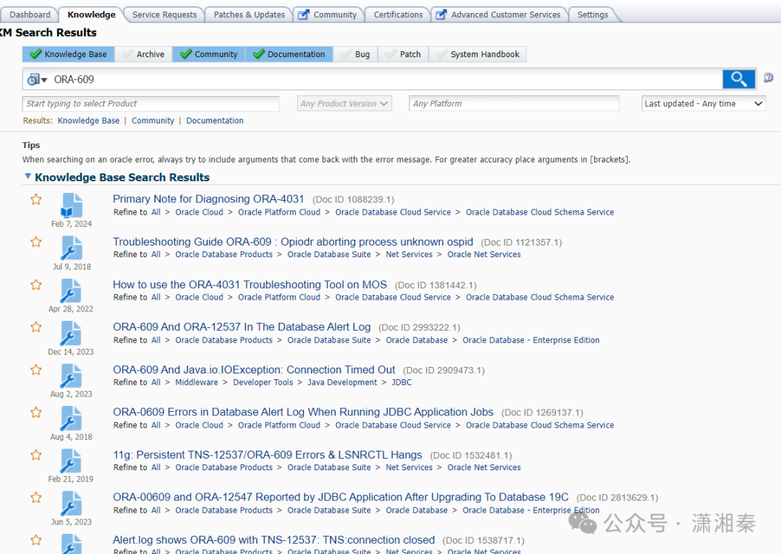Image resolution: width=781 pixels, height=554 pixels.
Task: Click document icon dated Feb 7, 2024
Action: click(71, 205)
